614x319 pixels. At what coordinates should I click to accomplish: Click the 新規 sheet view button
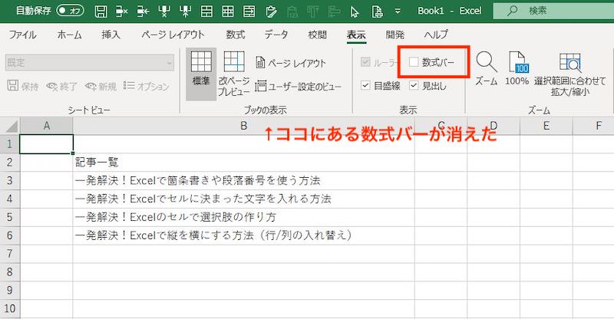(x=101, y=86)
